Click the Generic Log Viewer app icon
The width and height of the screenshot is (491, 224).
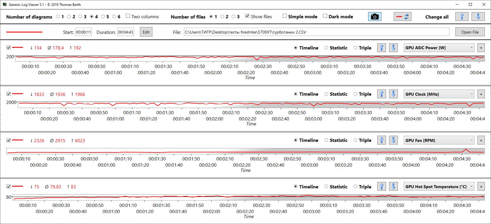[x=4, y=4]
